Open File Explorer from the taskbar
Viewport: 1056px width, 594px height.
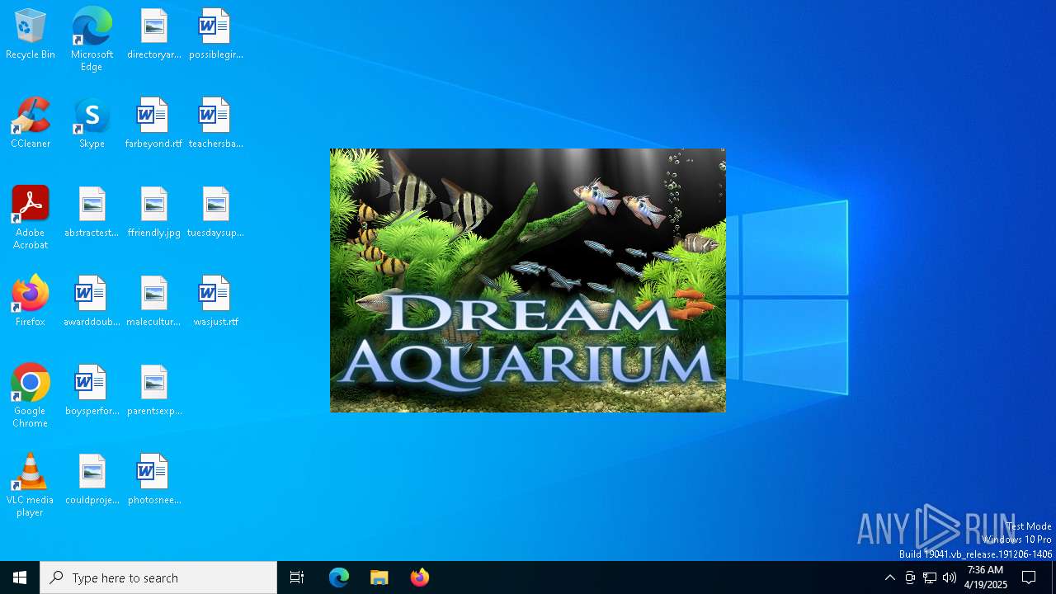379,577
